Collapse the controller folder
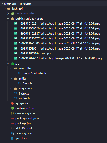Image resolution: width=107 pixels, height=143 pixels. click(x=11, y=68)
